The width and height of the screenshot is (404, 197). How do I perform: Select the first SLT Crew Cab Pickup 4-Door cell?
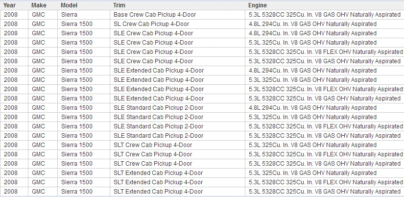click(x=177, y=145)
